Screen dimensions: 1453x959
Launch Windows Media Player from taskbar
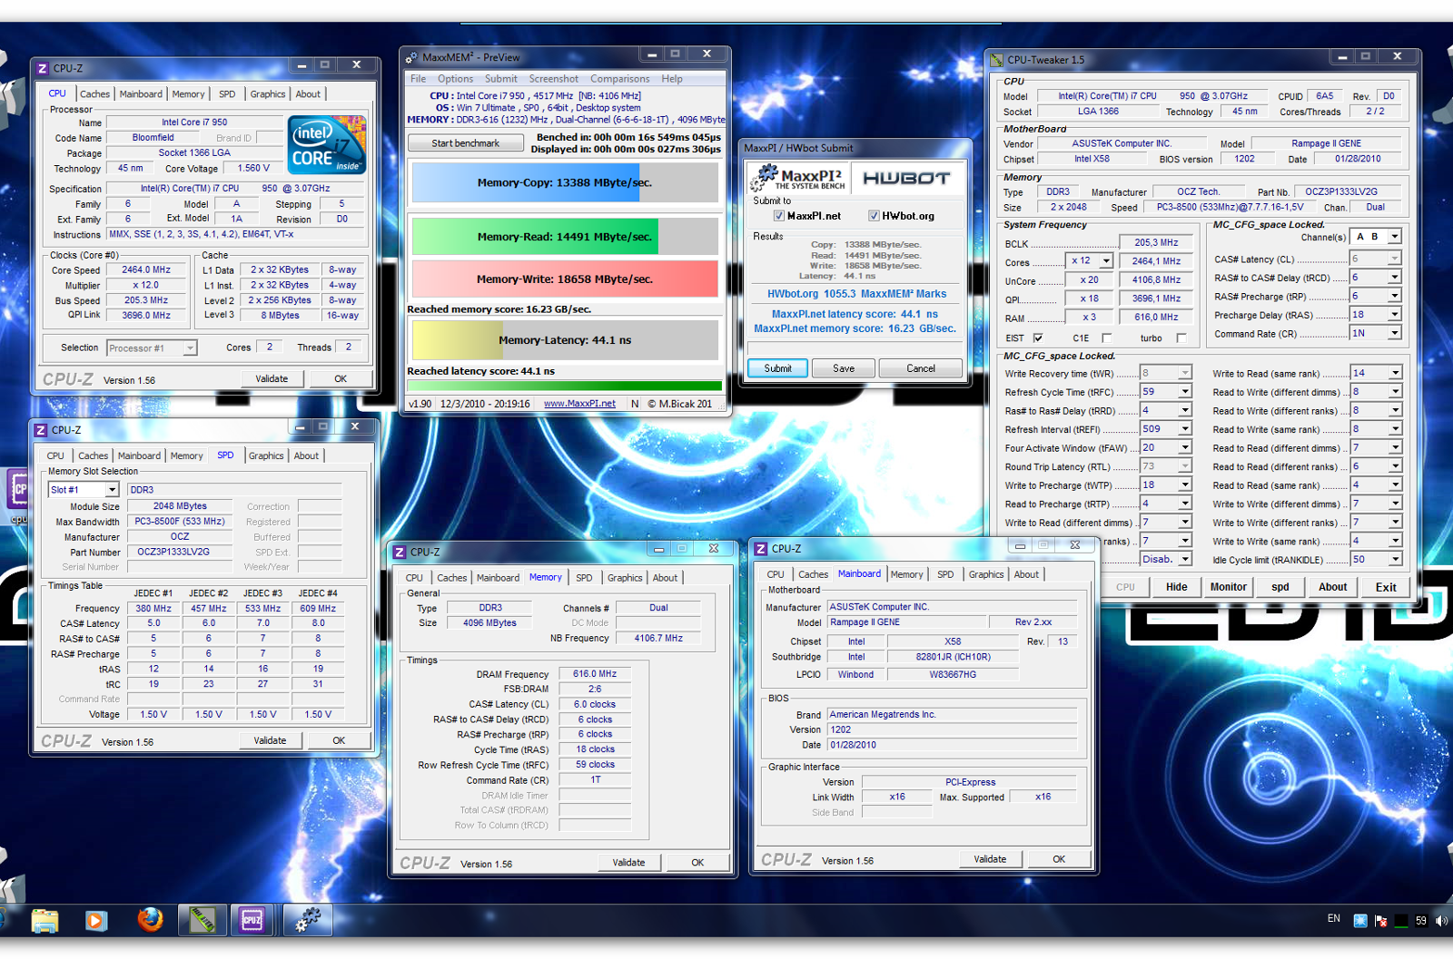click(x=95, y=920)
